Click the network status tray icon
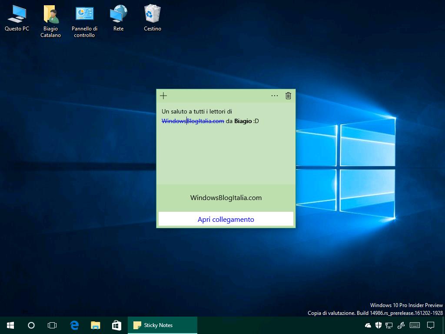Viewport: 445px width, 334px height. (x=389, y=325)
